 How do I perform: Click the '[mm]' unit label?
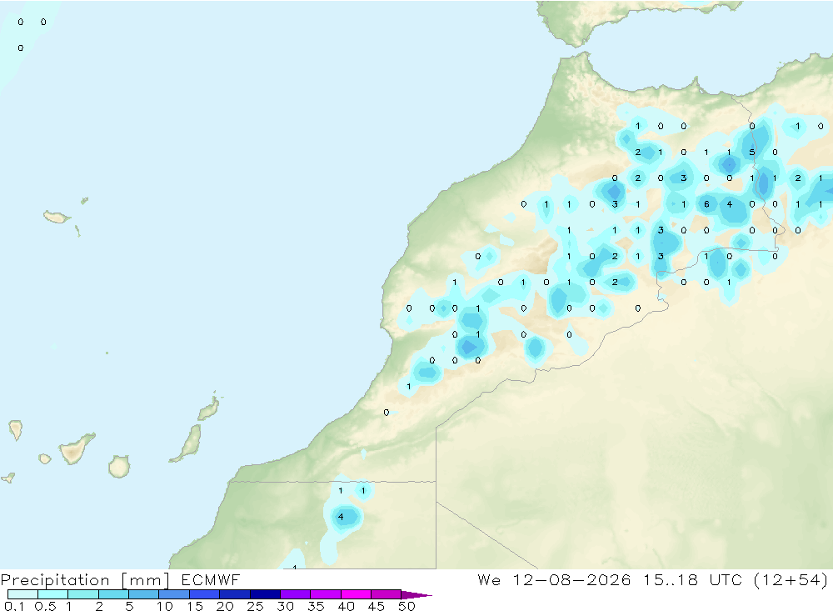click(x=146, y=580)
